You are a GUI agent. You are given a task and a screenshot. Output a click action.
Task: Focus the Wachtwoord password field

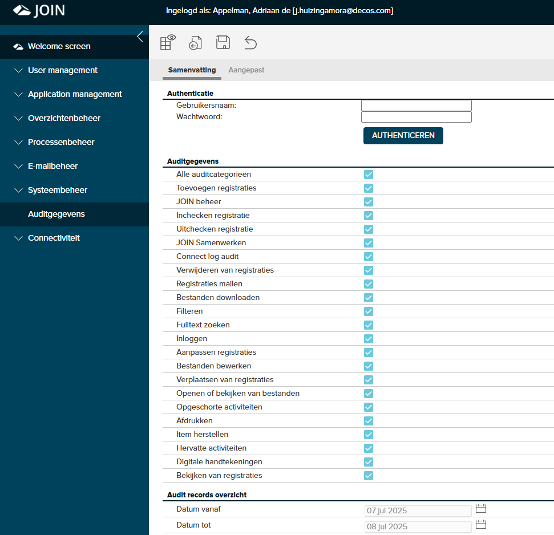[x=416, y=117]
